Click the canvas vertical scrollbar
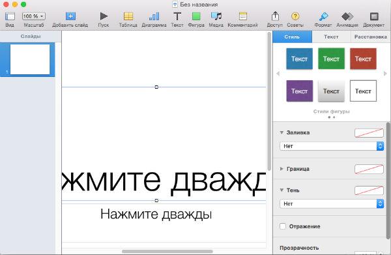This screenshot has height=255, width=391. coord(269,101)
